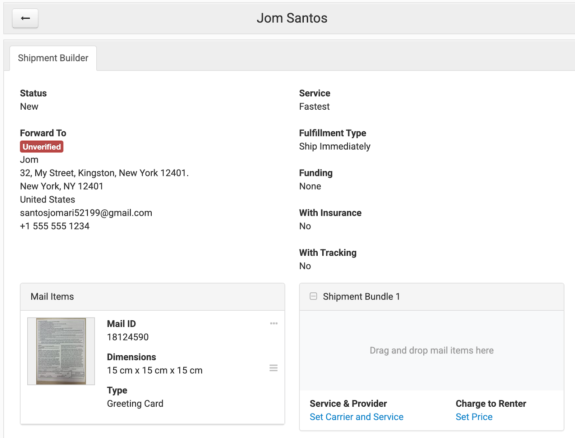This screenshot has height=438, width=575.
Task: Collapse the Shipment Bundle 1 panel
Action: (313, 296)
